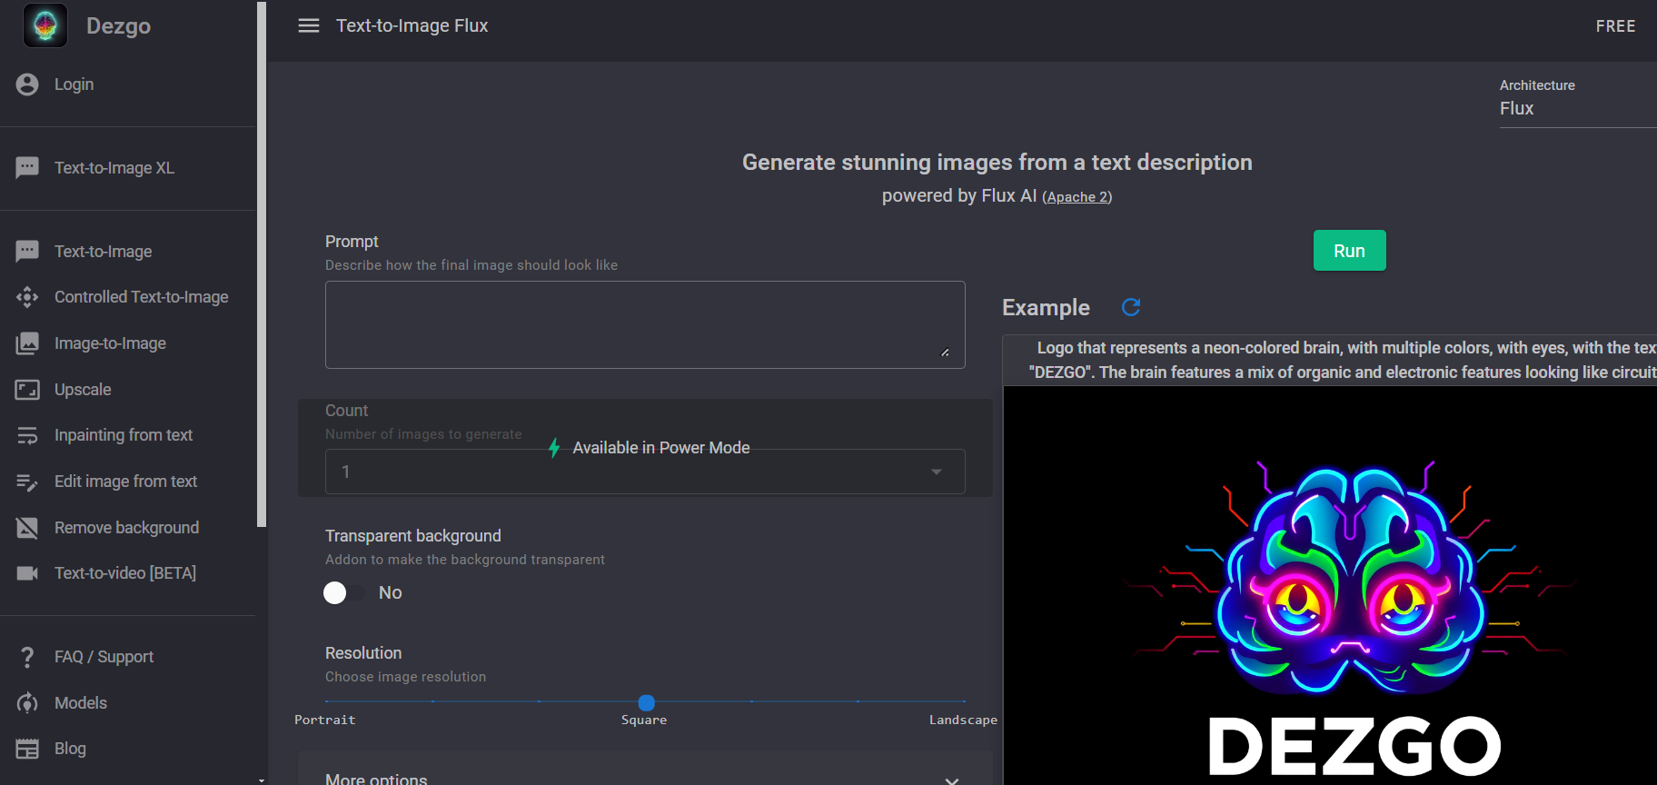
Task: Open the Blog link
Action: tap(70, 749)
